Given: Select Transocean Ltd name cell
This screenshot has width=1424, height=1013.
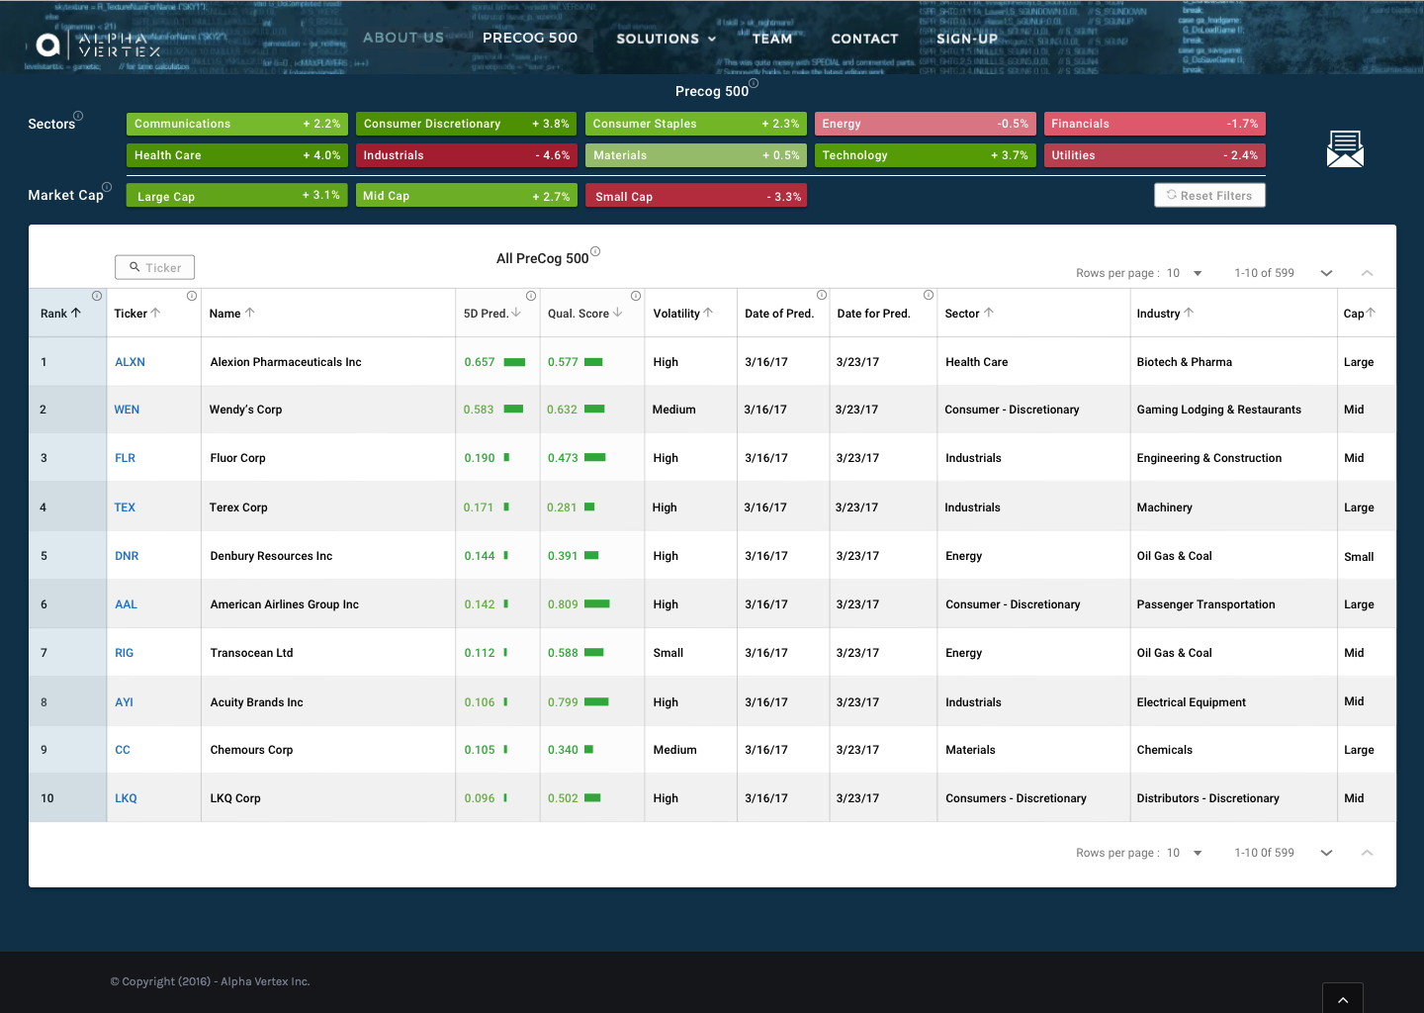Looking at the screenshot, I should pos(328,653).
